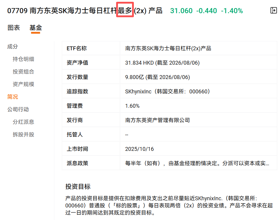This screenshot has height=220, width=280.
Task: Click the 上市时间 row label
Action: [x=77, y=149]
